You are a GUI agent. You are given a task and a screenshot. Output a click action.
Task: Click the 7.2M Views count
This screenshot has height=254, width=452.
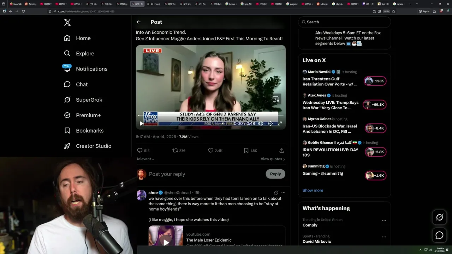189,137
